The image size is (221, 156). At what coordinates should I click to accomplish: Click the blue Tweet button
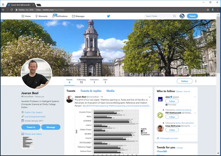tap(192, 16)
